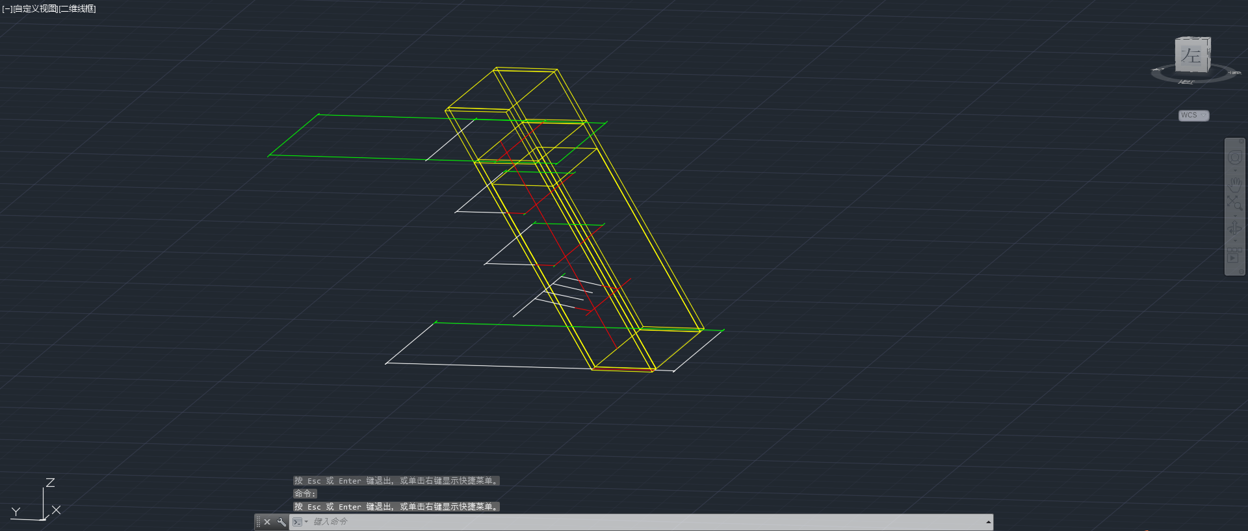This screenshot has height=531, width=1248.
Task: Close the navigation bar
Action: (1241, 141)
